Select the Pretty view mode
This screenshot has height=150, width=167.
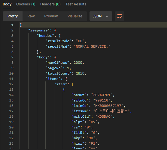coord(13,16)
